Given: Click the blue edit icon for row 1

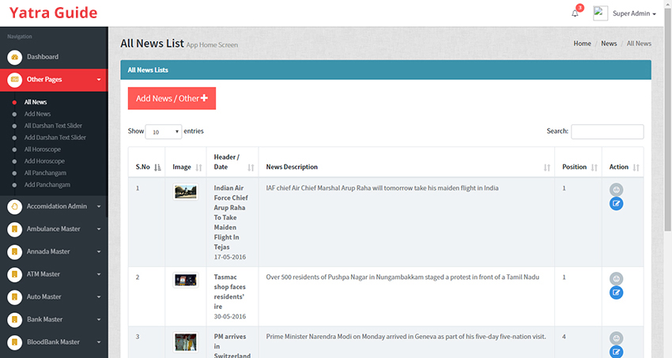Looking at the screenshot, I should coord(617,204).
